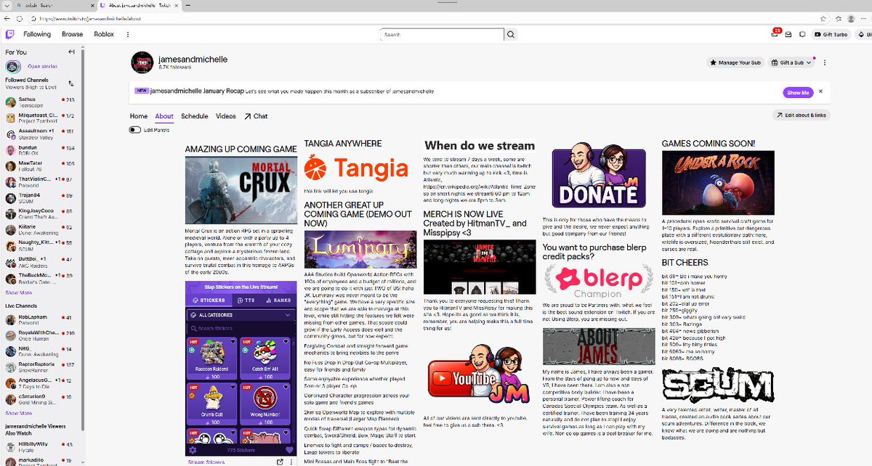The height and width of the screenshot is (466, 872).
Task: Toggle the Edit Panels switch
Action: tap(134, 130)
